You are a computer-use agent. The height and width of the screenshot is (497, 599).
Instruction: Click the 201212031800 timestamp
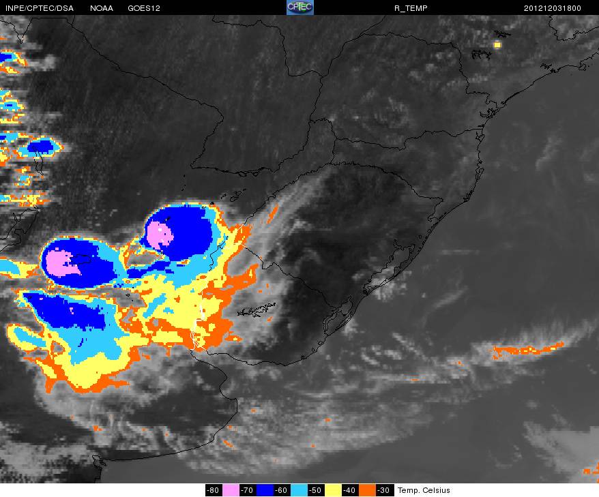tap(553, 8)
